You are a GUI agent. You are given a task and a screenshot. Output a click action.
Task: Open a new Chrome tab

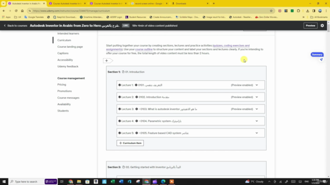[213, 4]
